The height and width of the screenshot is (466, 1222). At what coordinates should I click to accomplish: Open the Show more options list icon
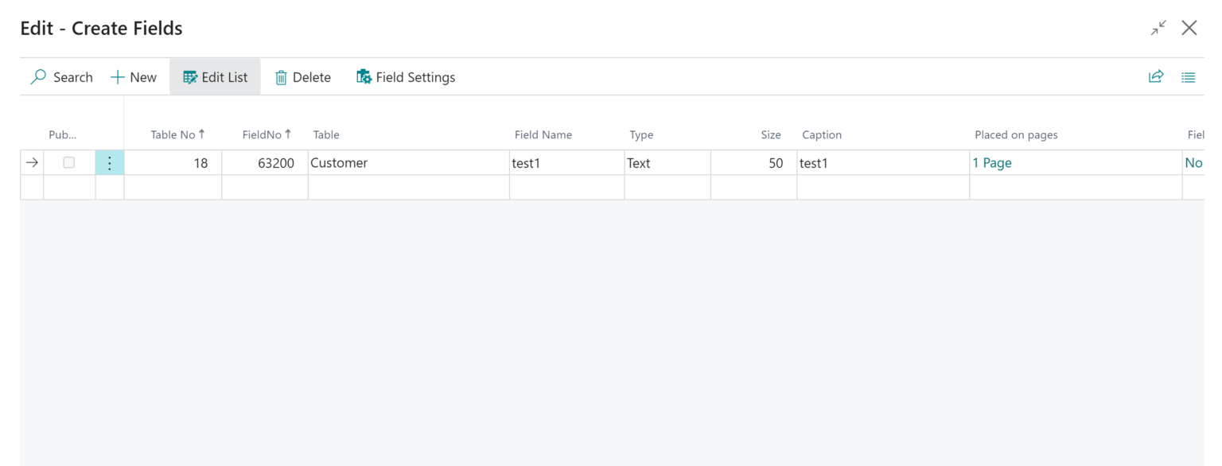[x=1188, y=76]
